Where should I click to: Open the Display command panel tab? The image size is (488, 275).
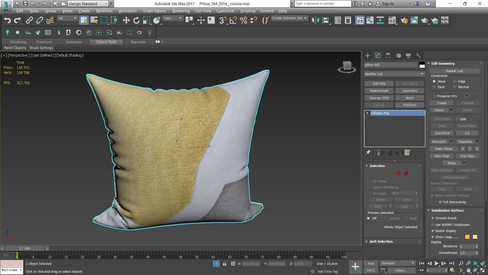point(408,56)
